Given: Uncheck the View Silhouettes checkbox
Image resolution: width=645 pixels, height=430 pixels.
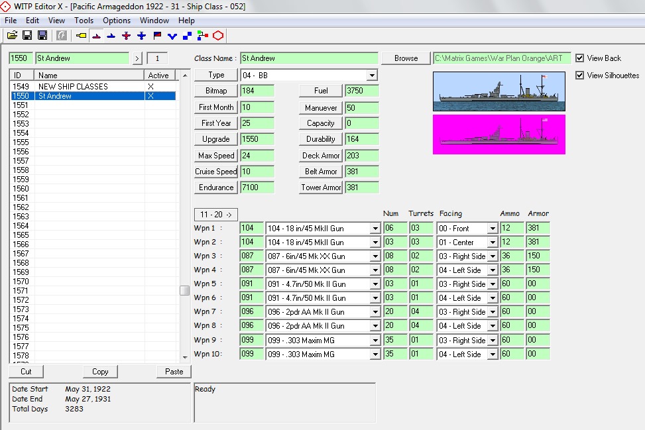Looking at the screenshot, I should click(x=579, y=76).
